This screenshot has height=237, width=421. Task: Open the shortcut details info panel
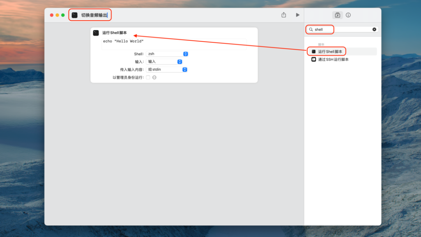[348, 15]
